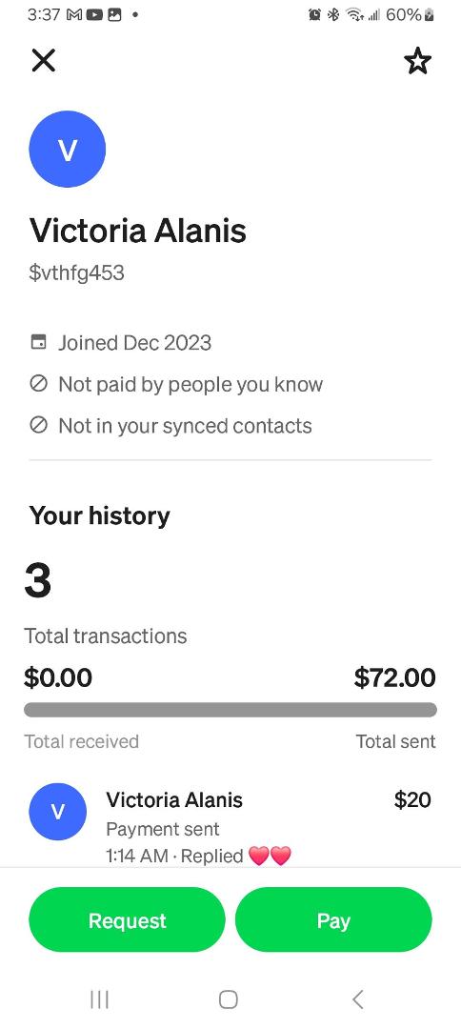Screen dimensions: 461x1029
Task: Open the $20 payment sent transaction
Action: (230, 825)
